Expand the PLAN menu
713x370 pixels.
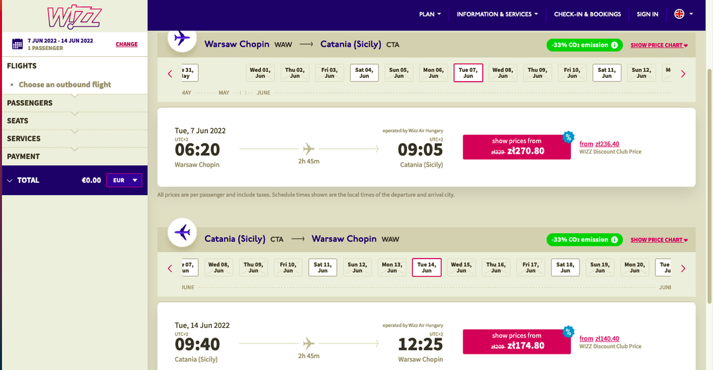pyautogui.click(x=430, y=14)
